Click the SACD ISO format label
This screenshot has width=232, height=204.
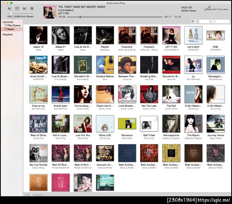coord(187,7)
